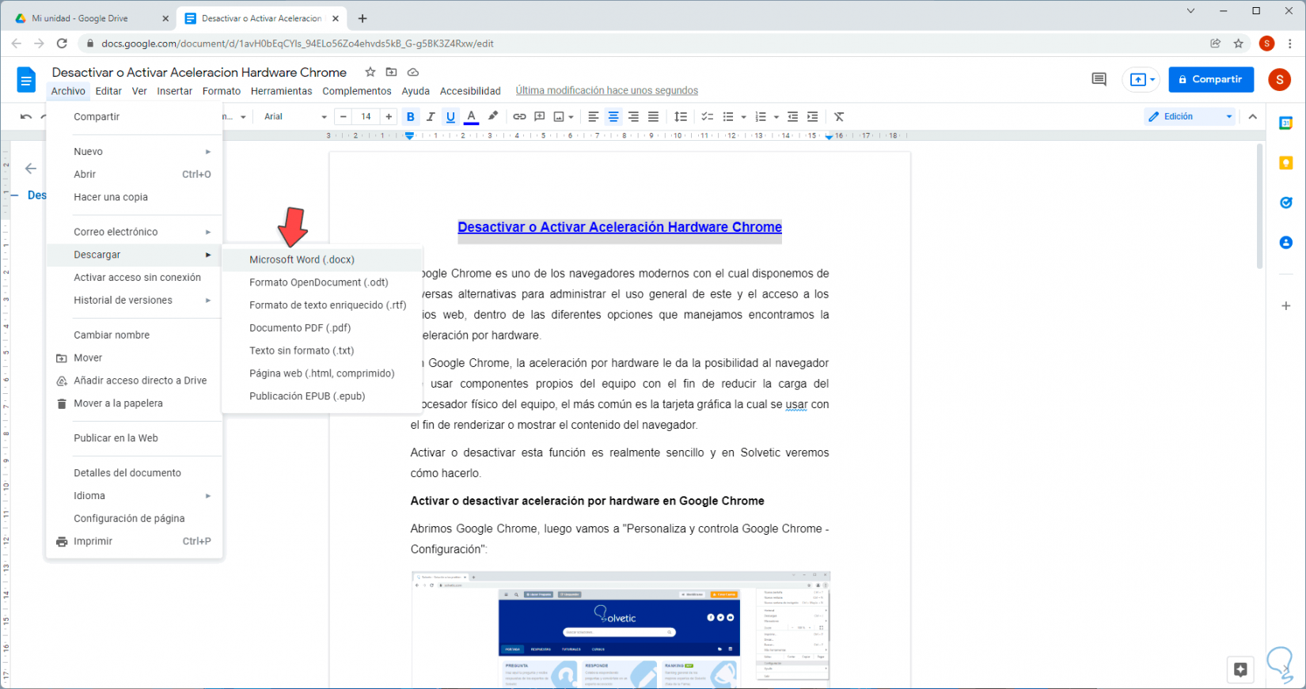Open the comment history icon

pos(1099,79)
